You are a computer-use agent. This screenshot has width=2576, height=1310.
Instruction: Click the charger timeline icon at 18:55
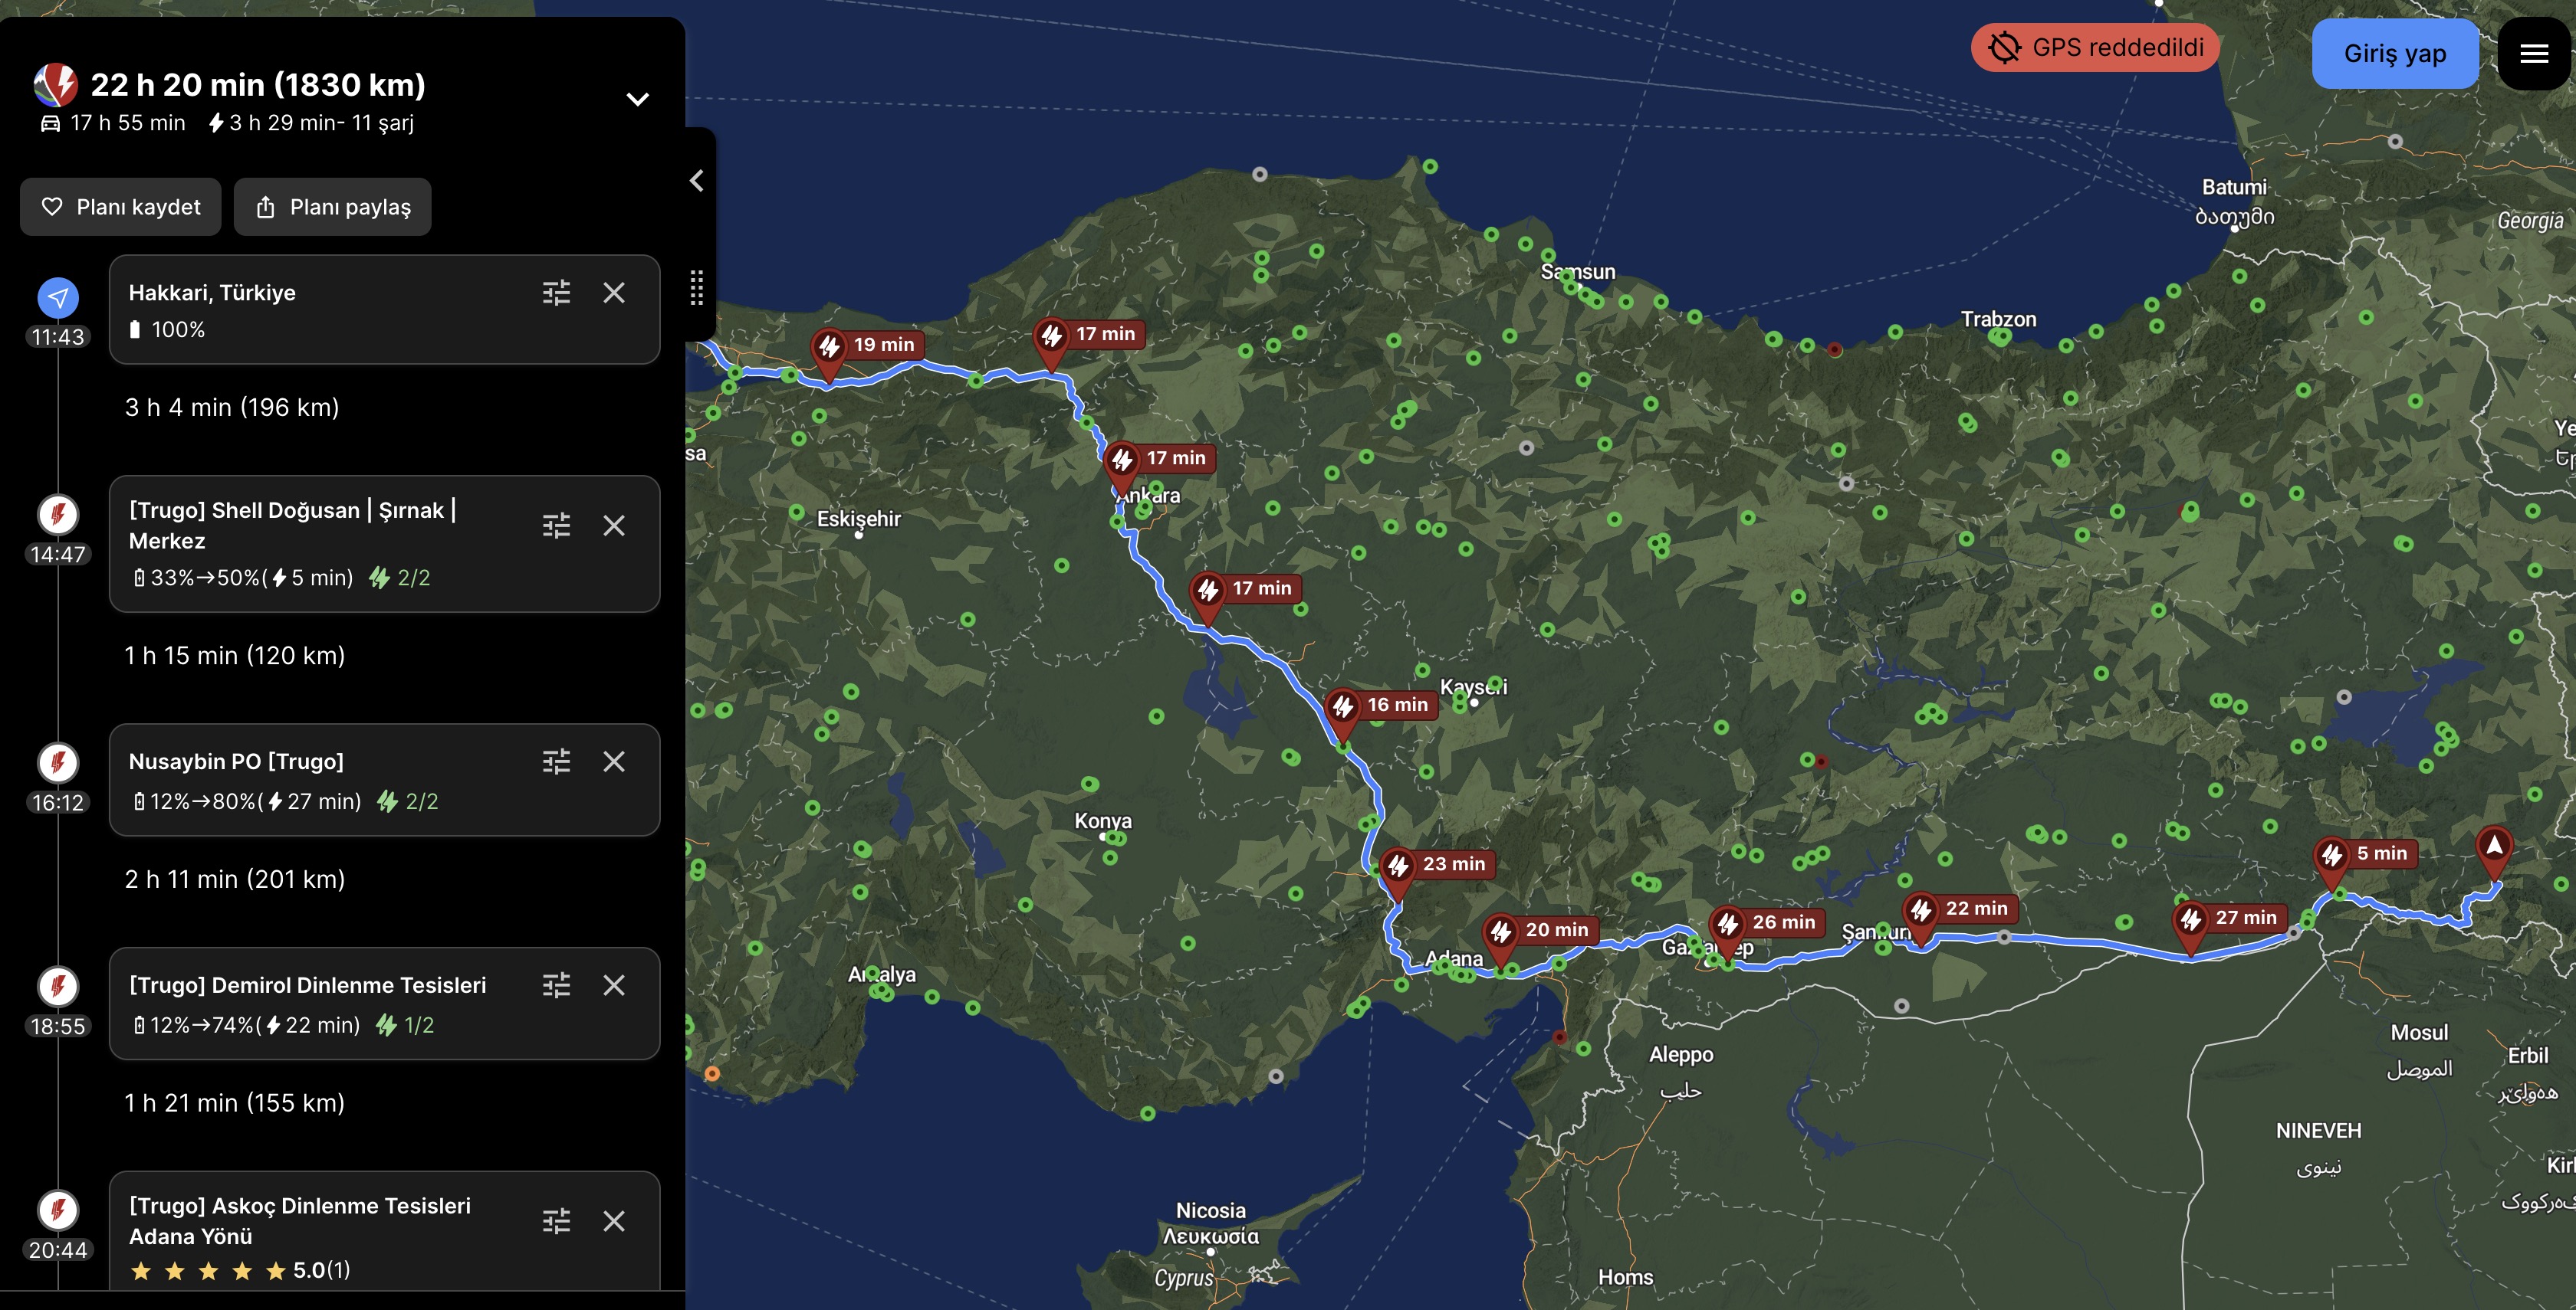pyautogui.click(x=58, y=986)
